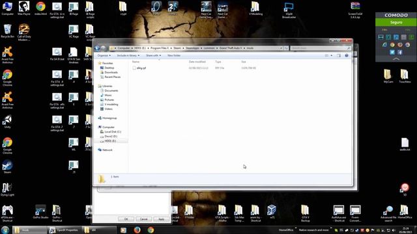417x234 pixels.
Task: Select Computer in address breadcrumb
Action: pos(124,48)
